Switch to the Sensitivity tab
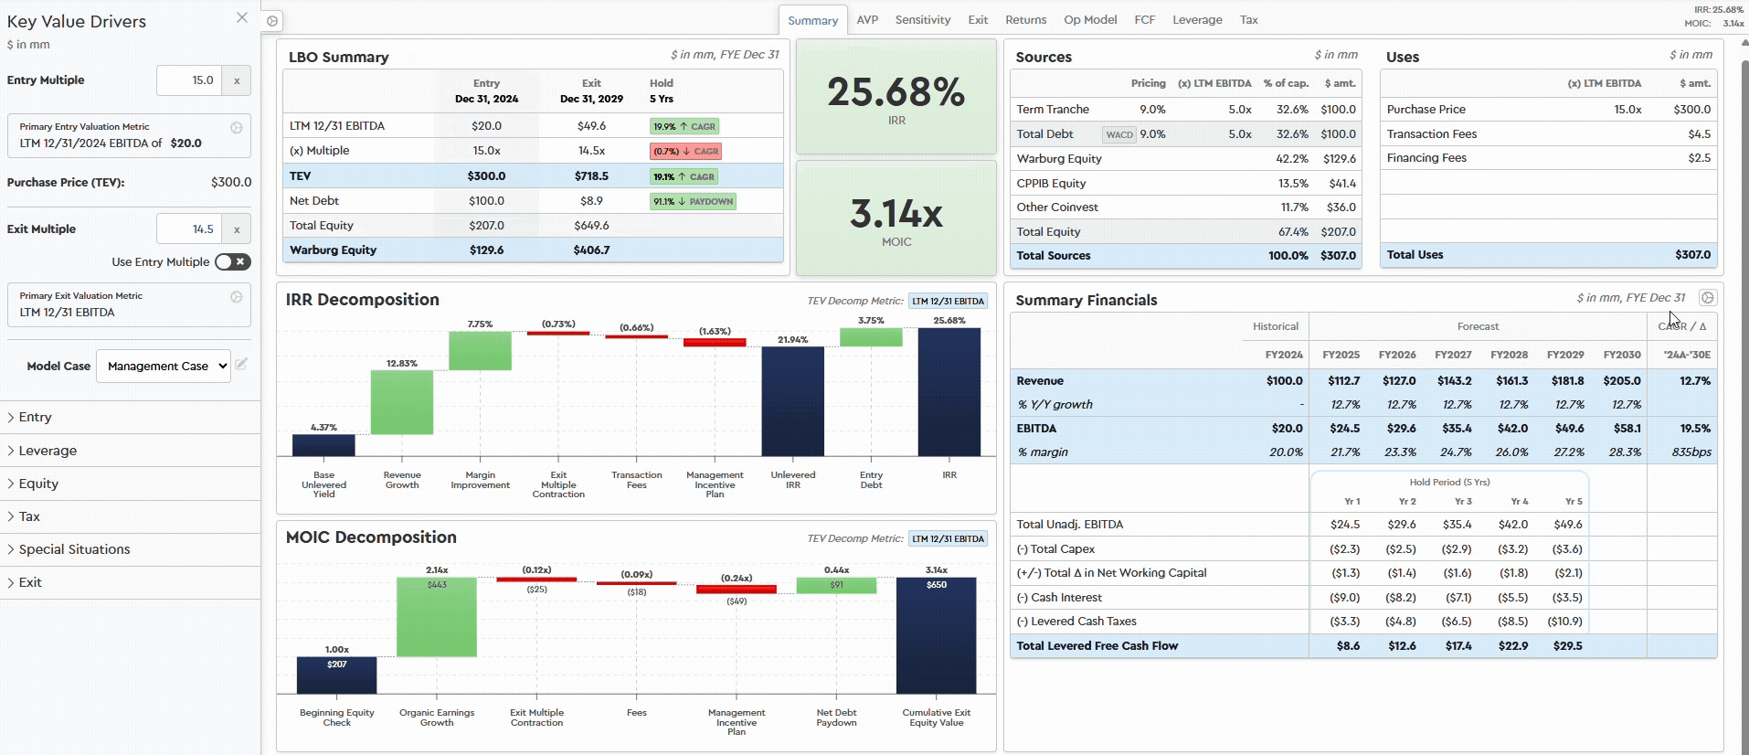 pyautogui.click(x=922, y=20)
